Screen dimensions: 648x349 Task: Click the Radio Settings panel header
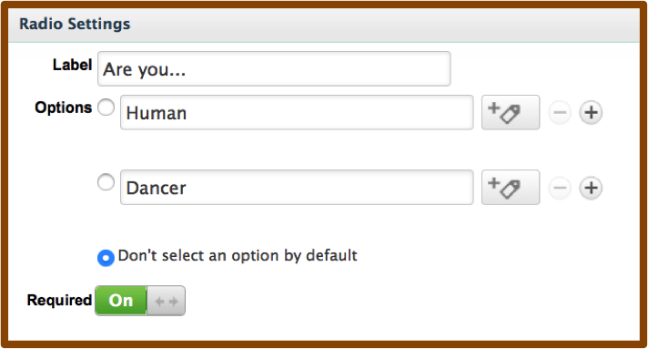tap(324, 25)
